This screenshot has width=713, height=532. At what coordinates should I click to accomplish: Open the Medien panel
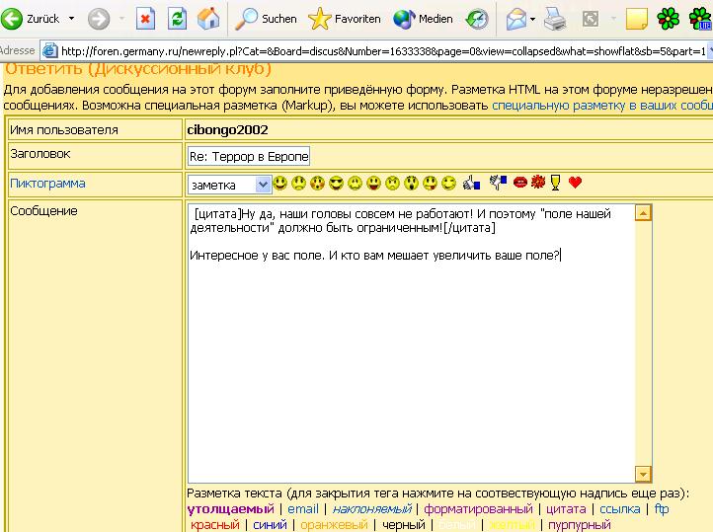tap(423, 19)
